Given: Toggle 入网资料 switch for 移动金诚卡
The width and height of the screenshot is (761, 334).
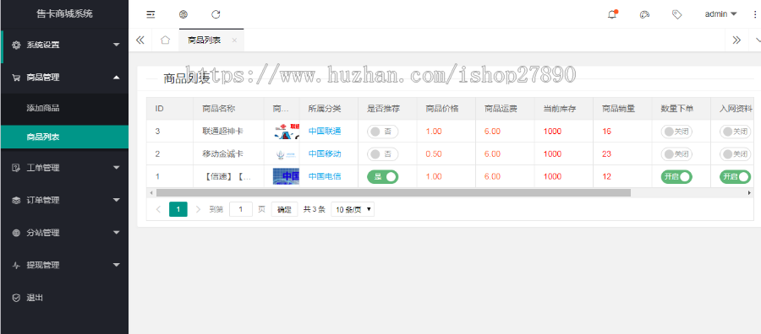Looking at the screenshot, I should 736,154.
